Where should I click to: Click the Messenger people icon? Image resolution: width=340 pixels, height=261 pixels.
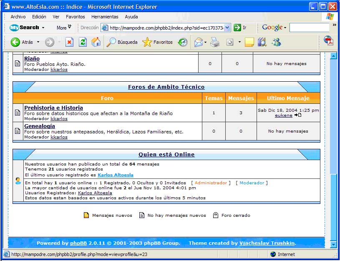coord(276,42)
